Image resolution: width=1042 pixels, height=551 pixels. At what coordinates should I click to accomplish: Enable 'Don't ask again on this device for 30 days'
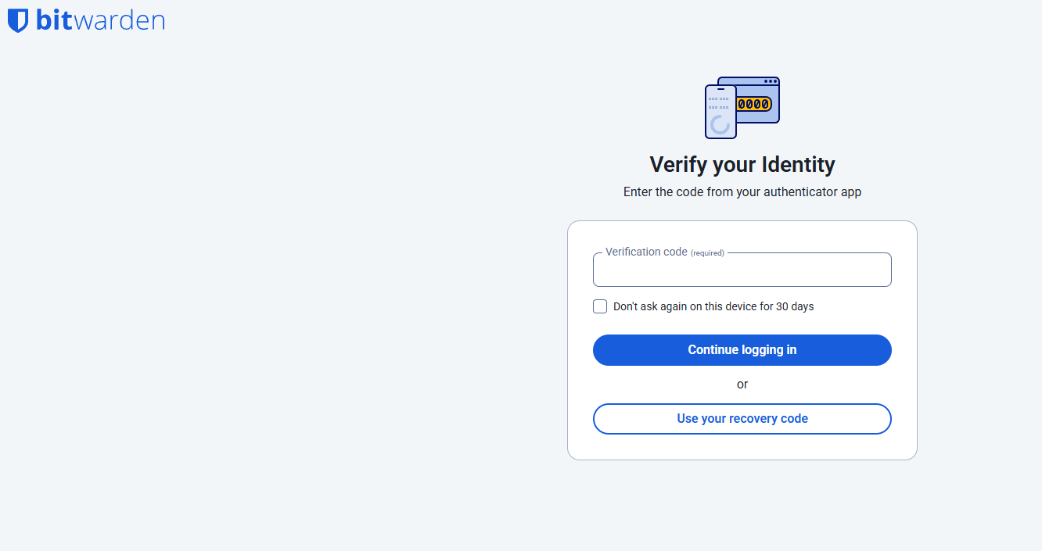click(600, 306)
